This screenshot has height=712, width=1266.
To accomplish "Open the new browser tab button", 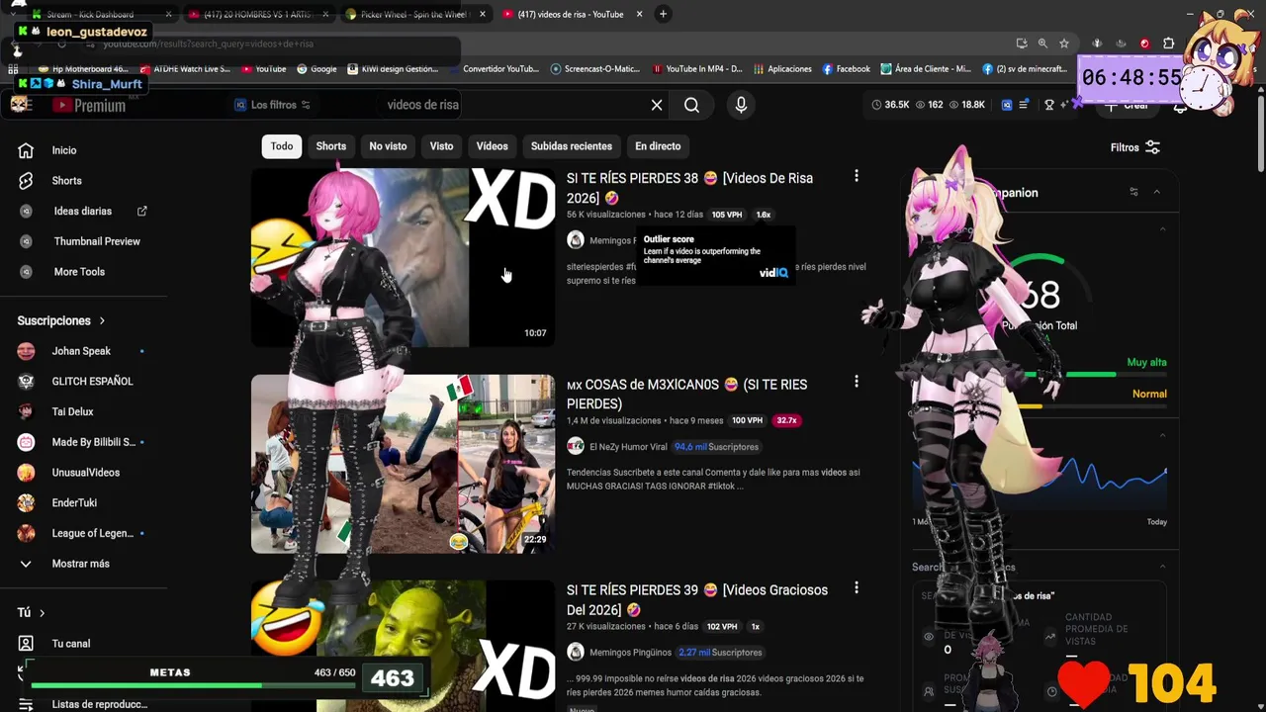I will (663, 14).
